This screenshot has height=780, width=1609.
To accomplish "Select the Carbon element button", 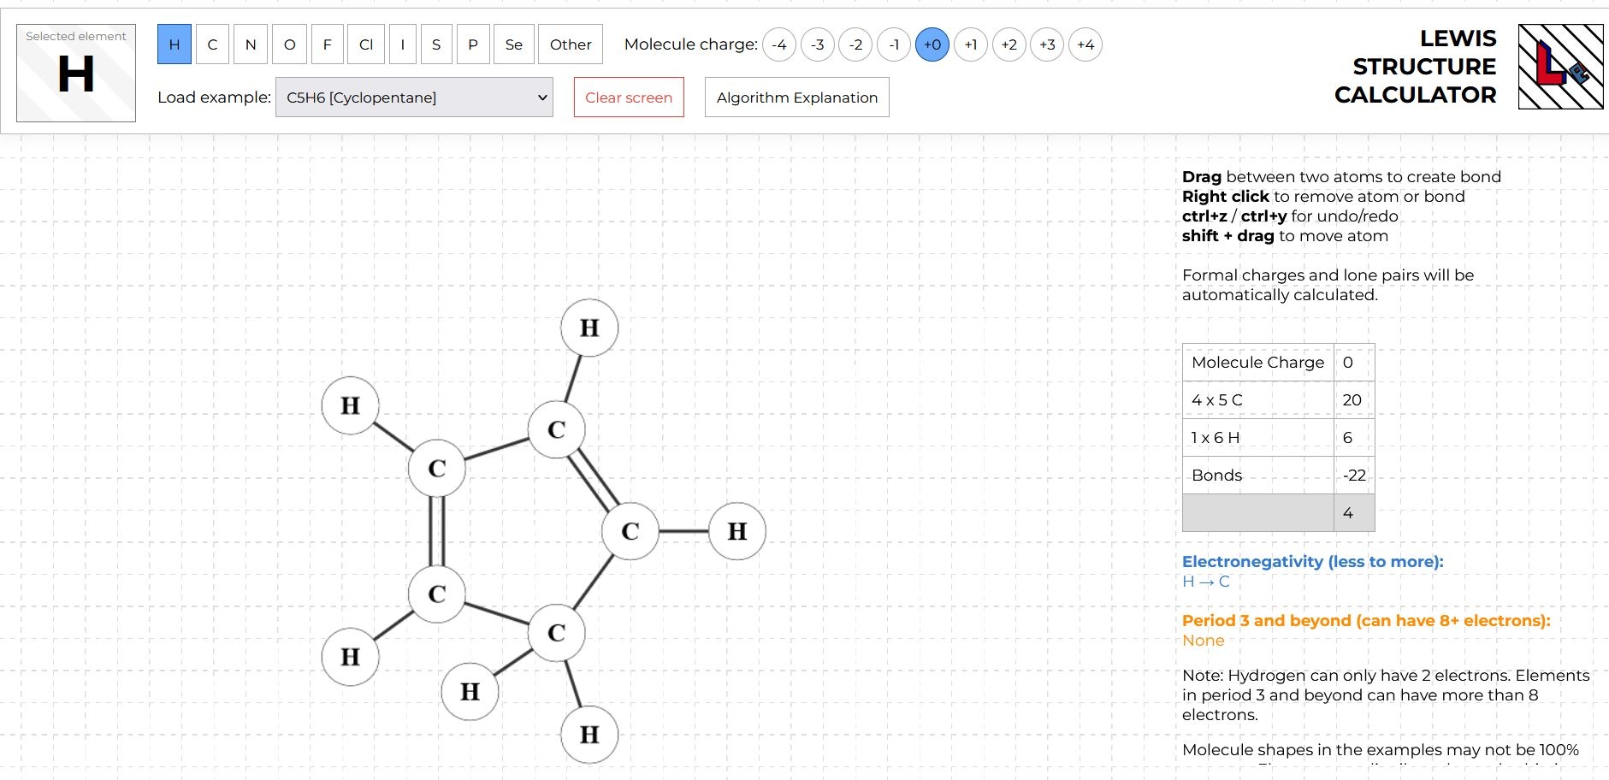I will click(212, 44).
